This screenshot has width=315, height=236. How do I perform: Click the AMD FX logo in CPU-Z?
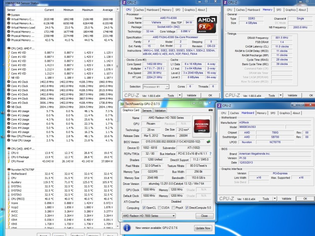click(x=207, y=24)
